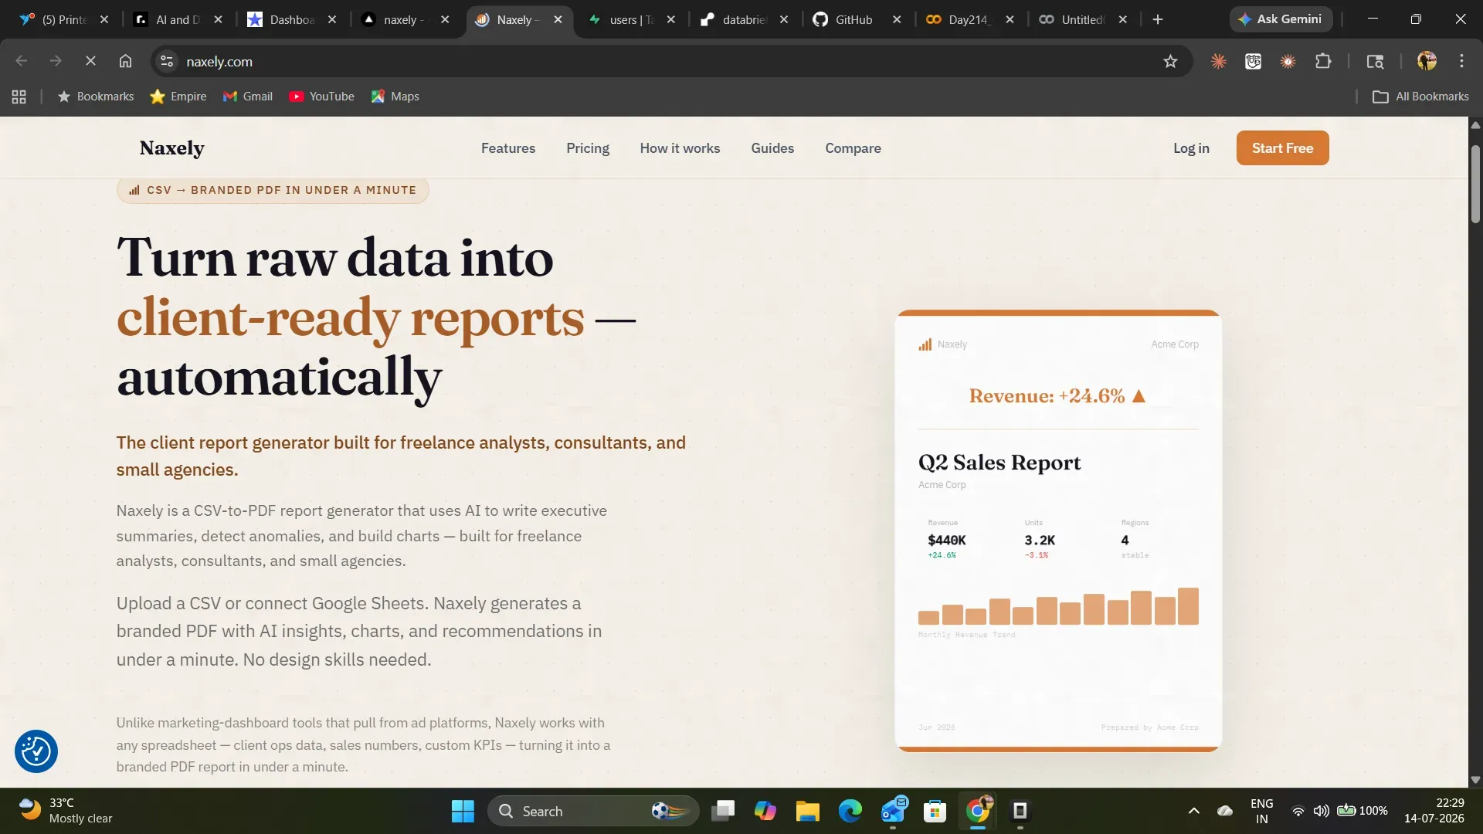Open YouTube bookmark
Image resolution: width=1483 pixels, height=834 pixels.
pos(321,97)
